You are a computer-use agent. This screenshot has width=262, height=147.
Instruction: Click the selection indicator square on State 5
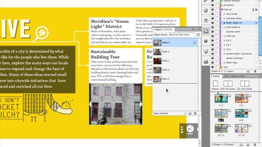click(x=195, y=42)
